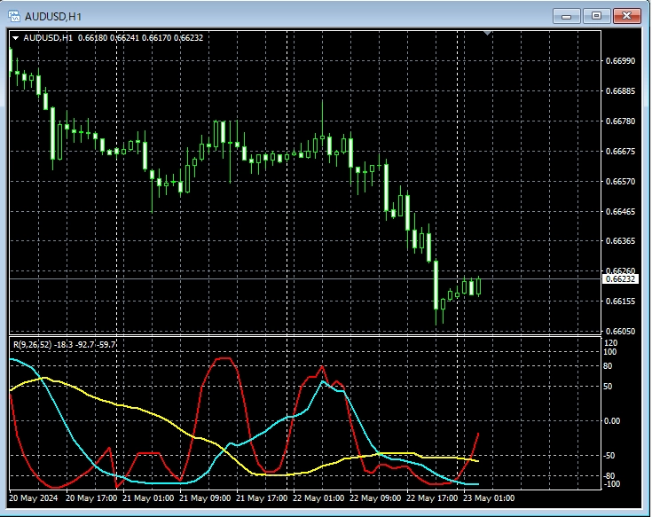The height and width of the screenshot is (517, 652).
Task: Minimize the AUDUSD,H1 chart window
Action: tap(566, 16)
